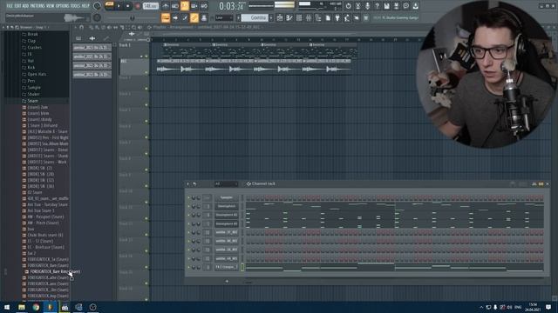Click one-click audio recording microphone icon
The height and width of the screenshot is (313, 558).
pyautogui.click(x=368, y=6)
